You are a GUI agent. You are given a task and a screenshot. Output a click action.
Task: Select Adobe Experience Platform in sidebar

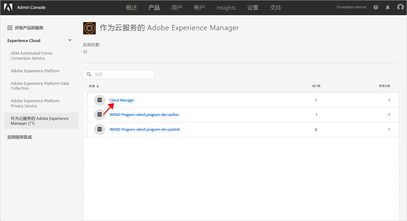[x=35, y=71]
